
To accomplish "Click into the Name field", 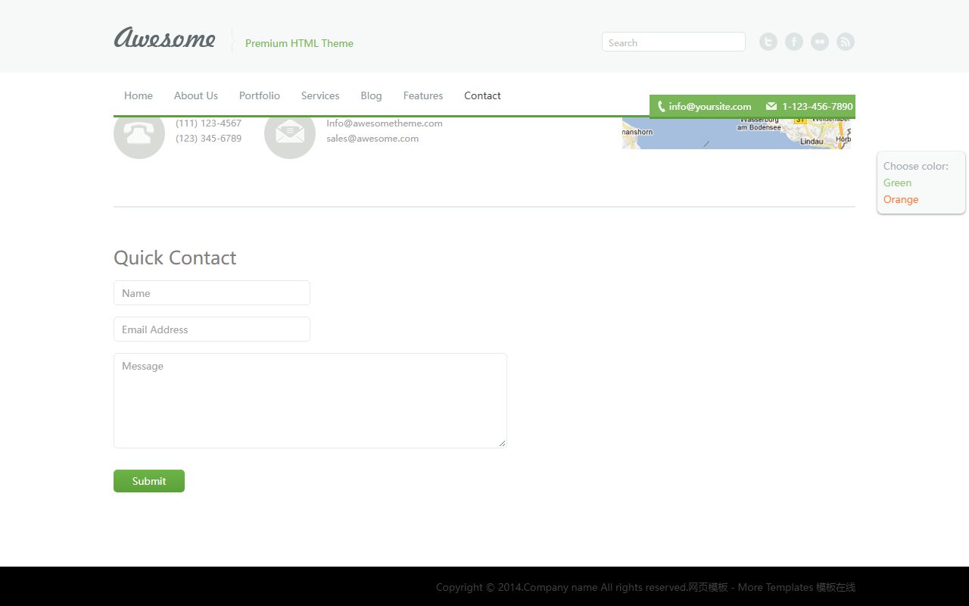I will coord(212,293).
